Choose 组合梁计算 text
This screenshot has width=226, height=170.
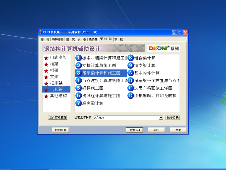coord(145,58)
